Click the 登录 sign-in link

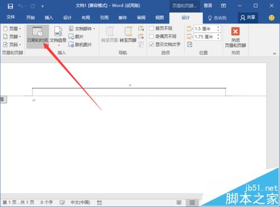click(x=208, y=6)
